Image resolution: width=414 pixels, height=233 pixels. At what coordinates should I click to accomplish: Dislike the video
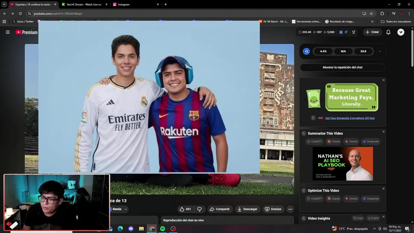[200, 209]
